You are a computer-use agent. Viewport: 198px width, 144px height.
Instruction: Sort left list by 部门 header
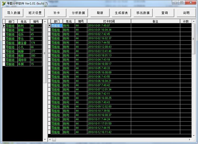point(11,22)
